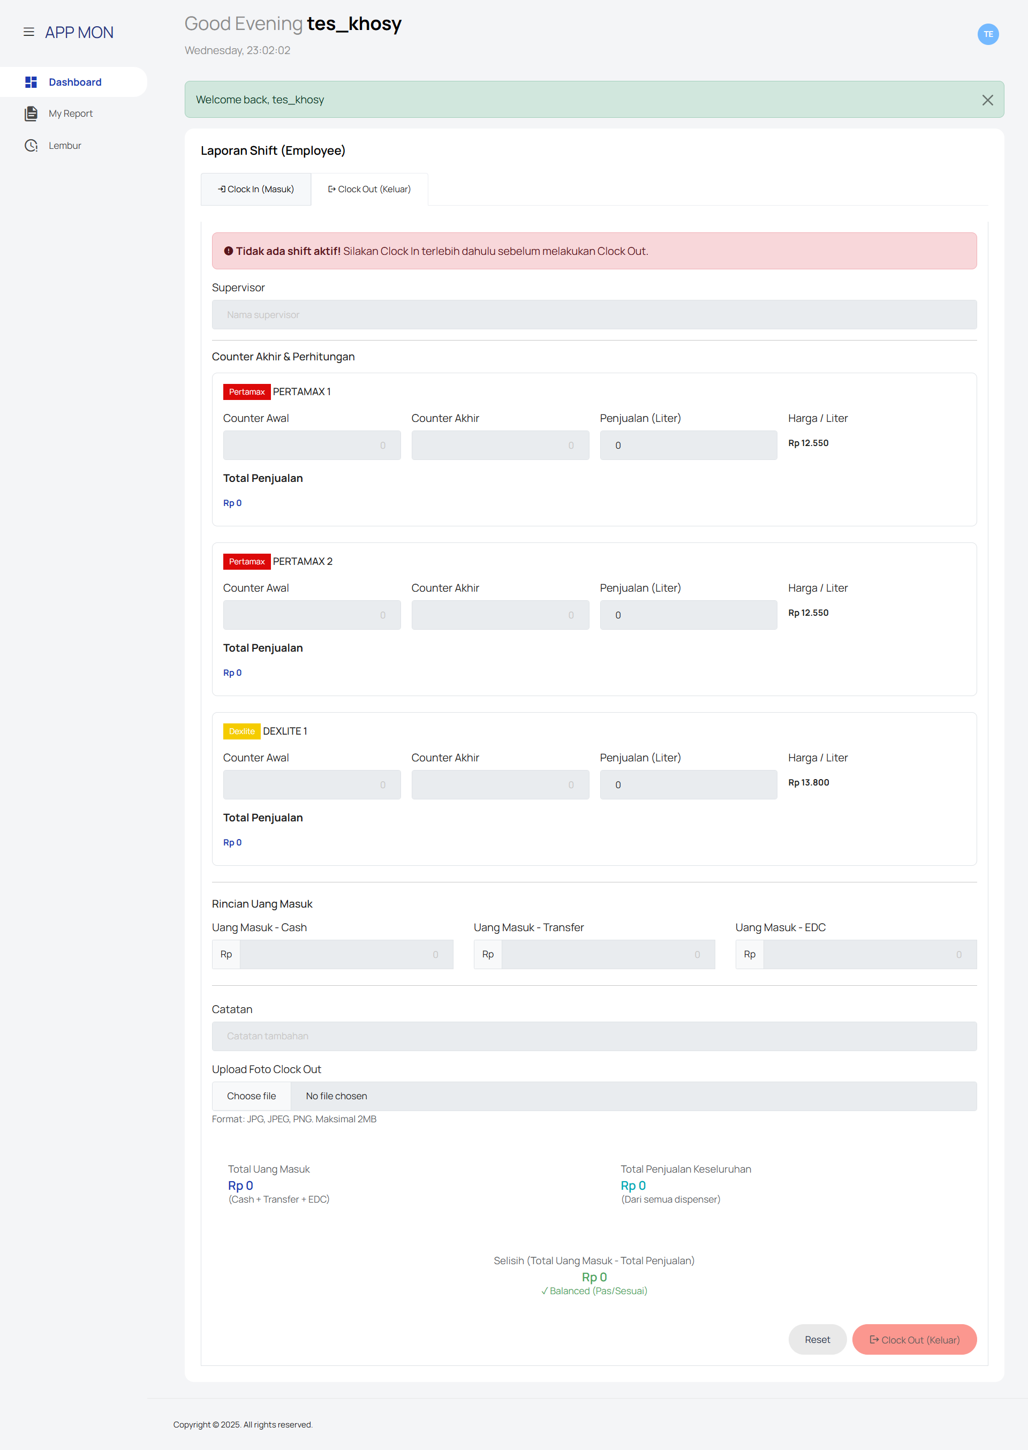Click the TE user avatar

(x=987, y=34)
